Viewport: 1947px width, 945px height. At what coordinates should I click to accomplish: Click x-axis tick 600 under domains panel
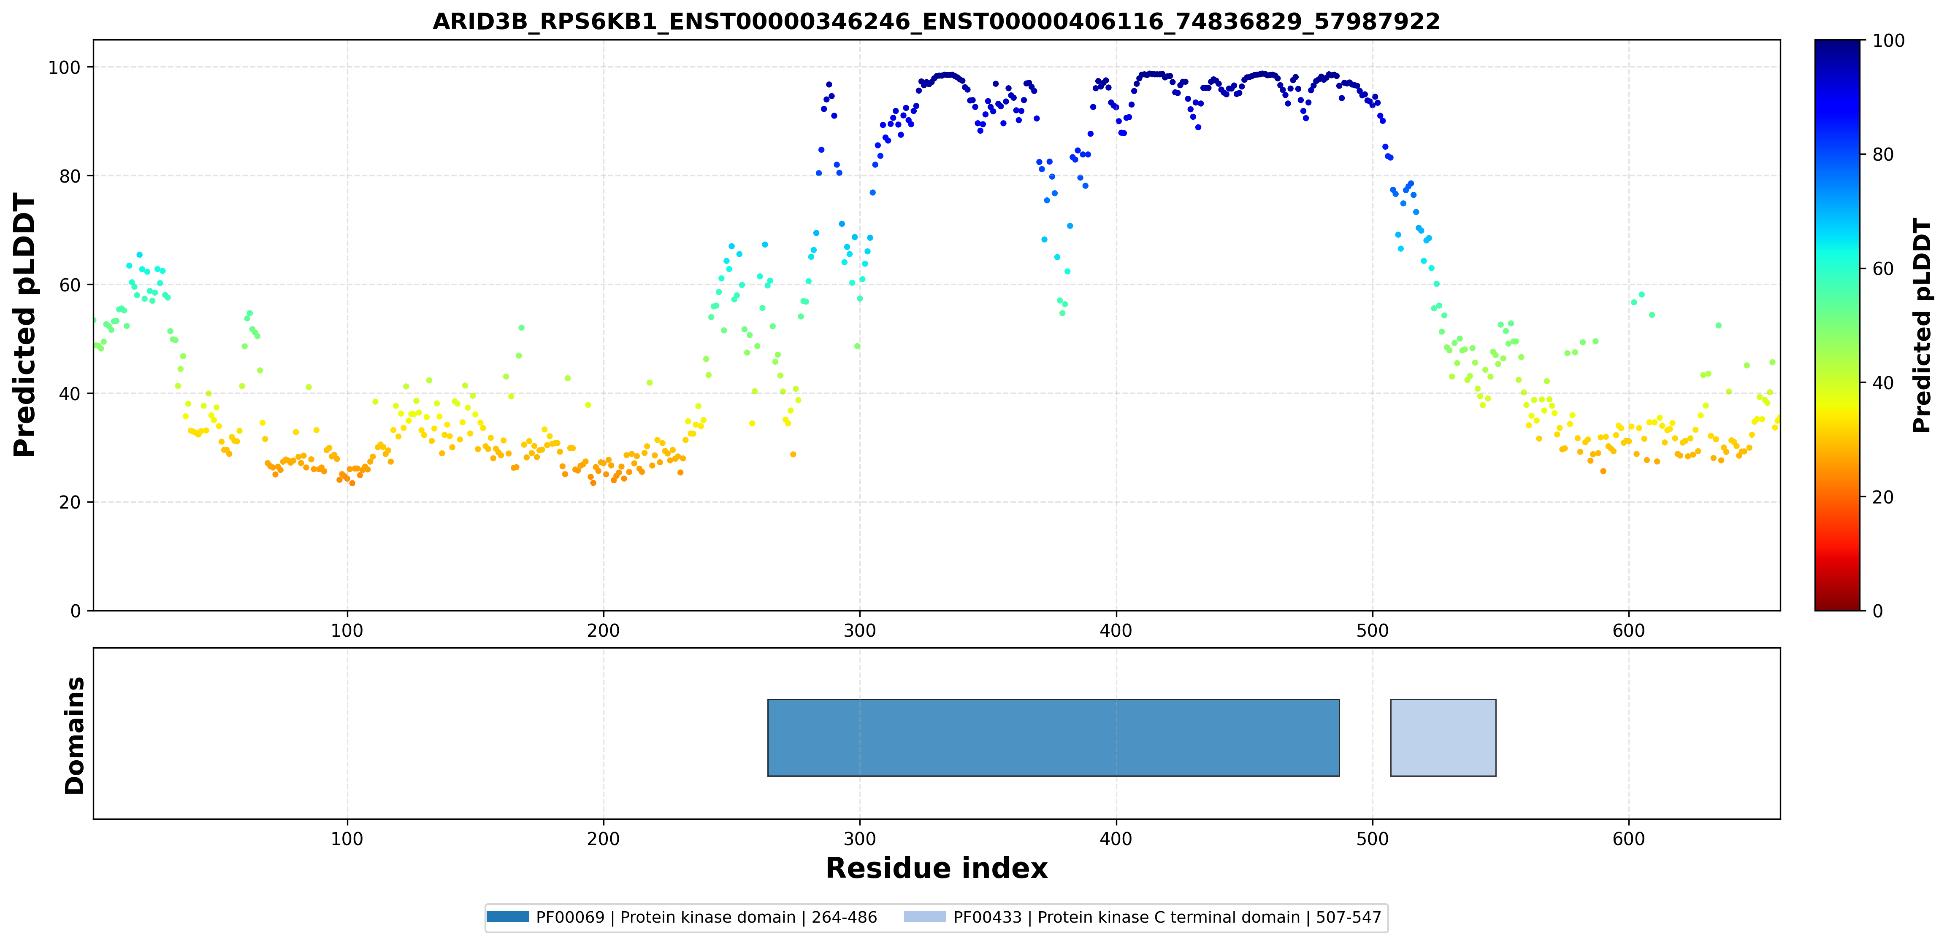point(1628,838)
